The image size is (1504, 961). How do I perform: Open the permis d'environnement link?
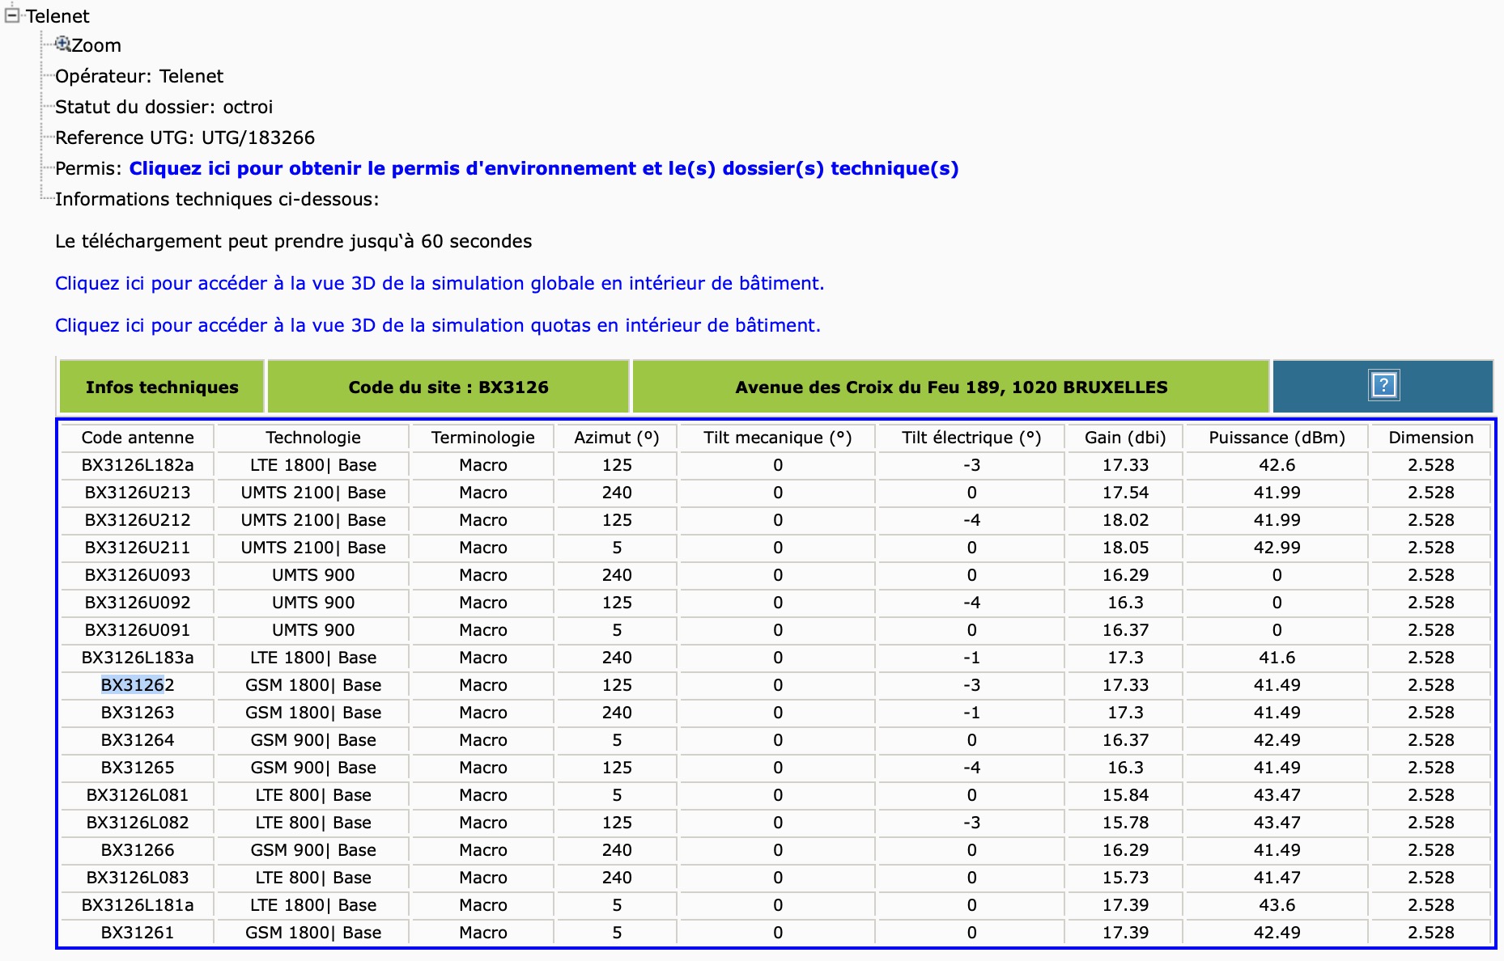[544, 168]
